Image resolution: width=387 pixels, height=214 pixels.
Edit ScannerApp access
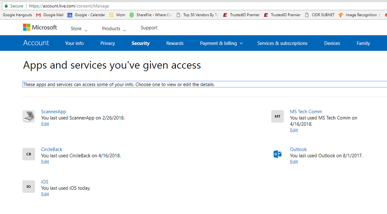(x=45, y=124)
